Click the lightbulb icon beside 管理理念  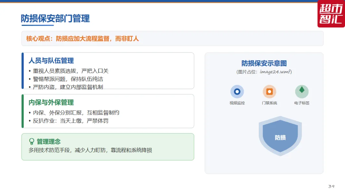click(32, 141)
